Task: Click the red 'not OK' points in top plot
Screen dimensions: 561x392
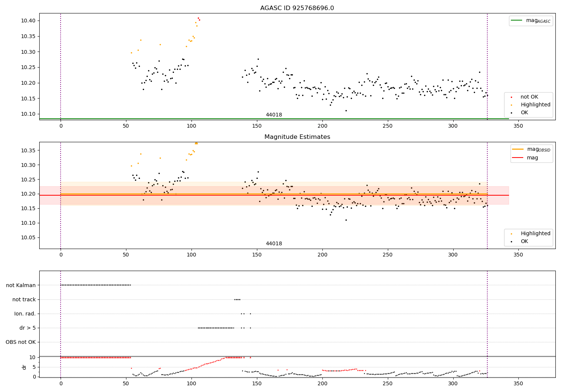Action: pos(199,19)
